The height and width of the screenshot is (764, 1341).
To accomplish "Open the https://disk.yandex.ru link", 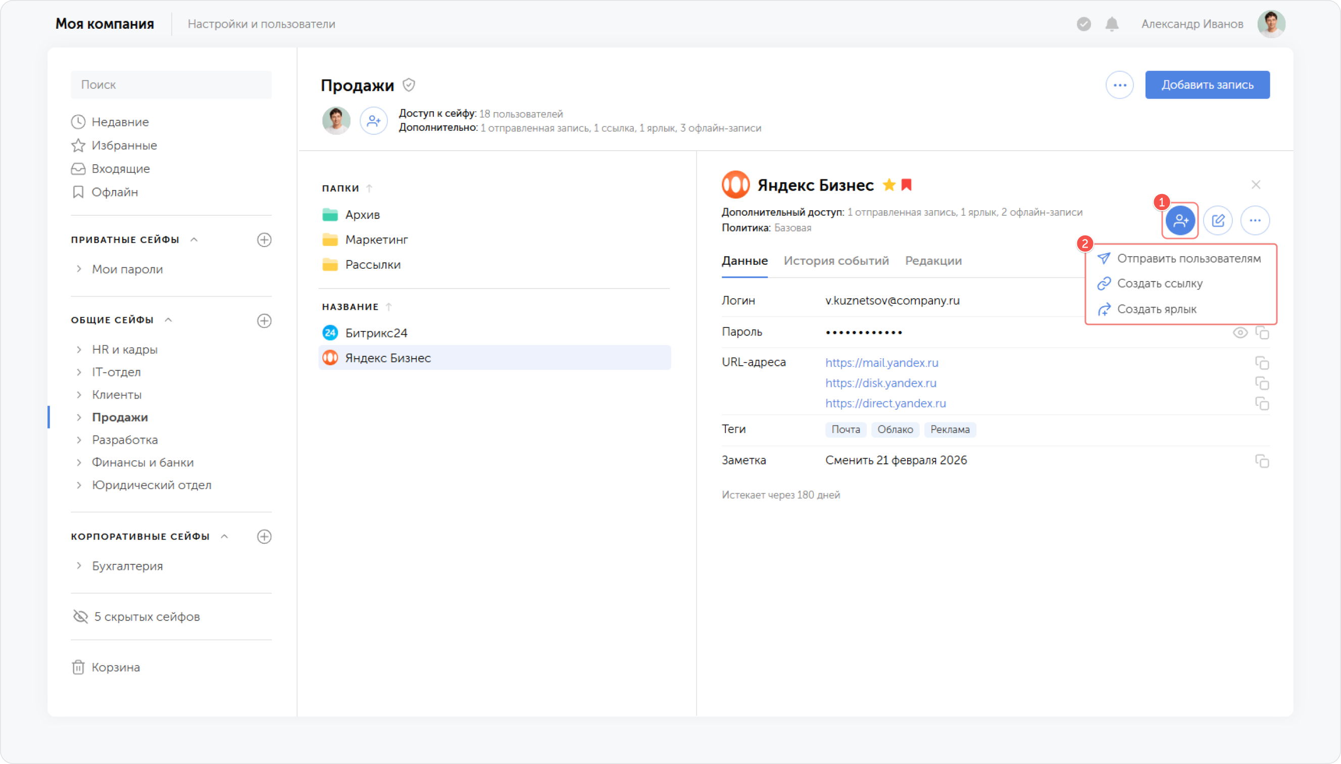I will coord(880,383).
